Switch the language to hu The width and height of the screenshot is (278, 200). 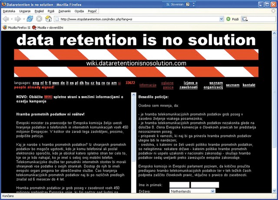[87, 83]
